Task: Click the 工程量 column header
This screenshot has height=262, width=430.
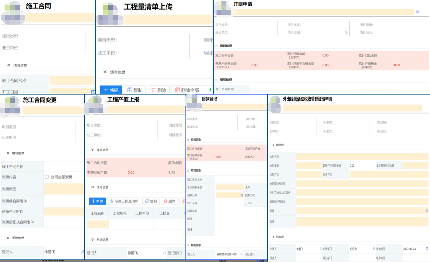Action: tap(164, 213)
